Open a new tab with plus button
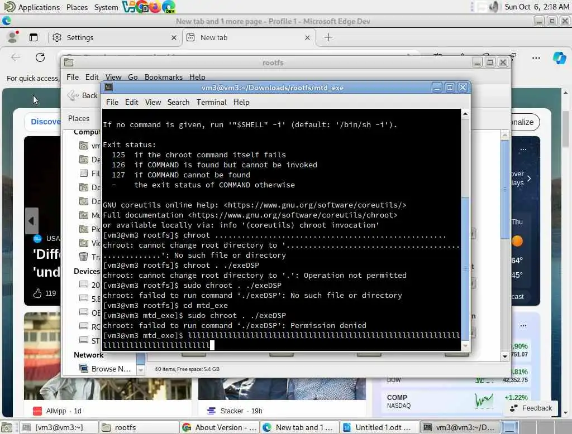The height and width of the screenshot is (434, 572). [328, 37]
